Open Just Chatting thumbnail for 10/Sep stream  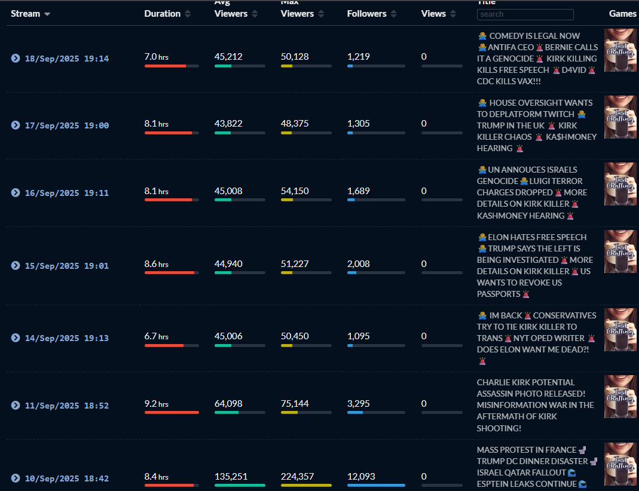click(621, 464)
